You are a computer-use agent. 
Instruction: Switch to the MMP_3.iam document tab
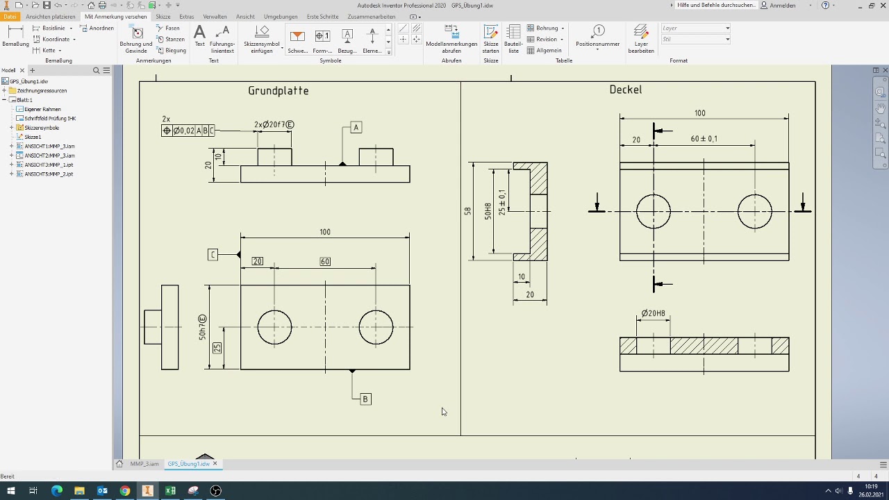pyautogui.click(x=144, y=464)
